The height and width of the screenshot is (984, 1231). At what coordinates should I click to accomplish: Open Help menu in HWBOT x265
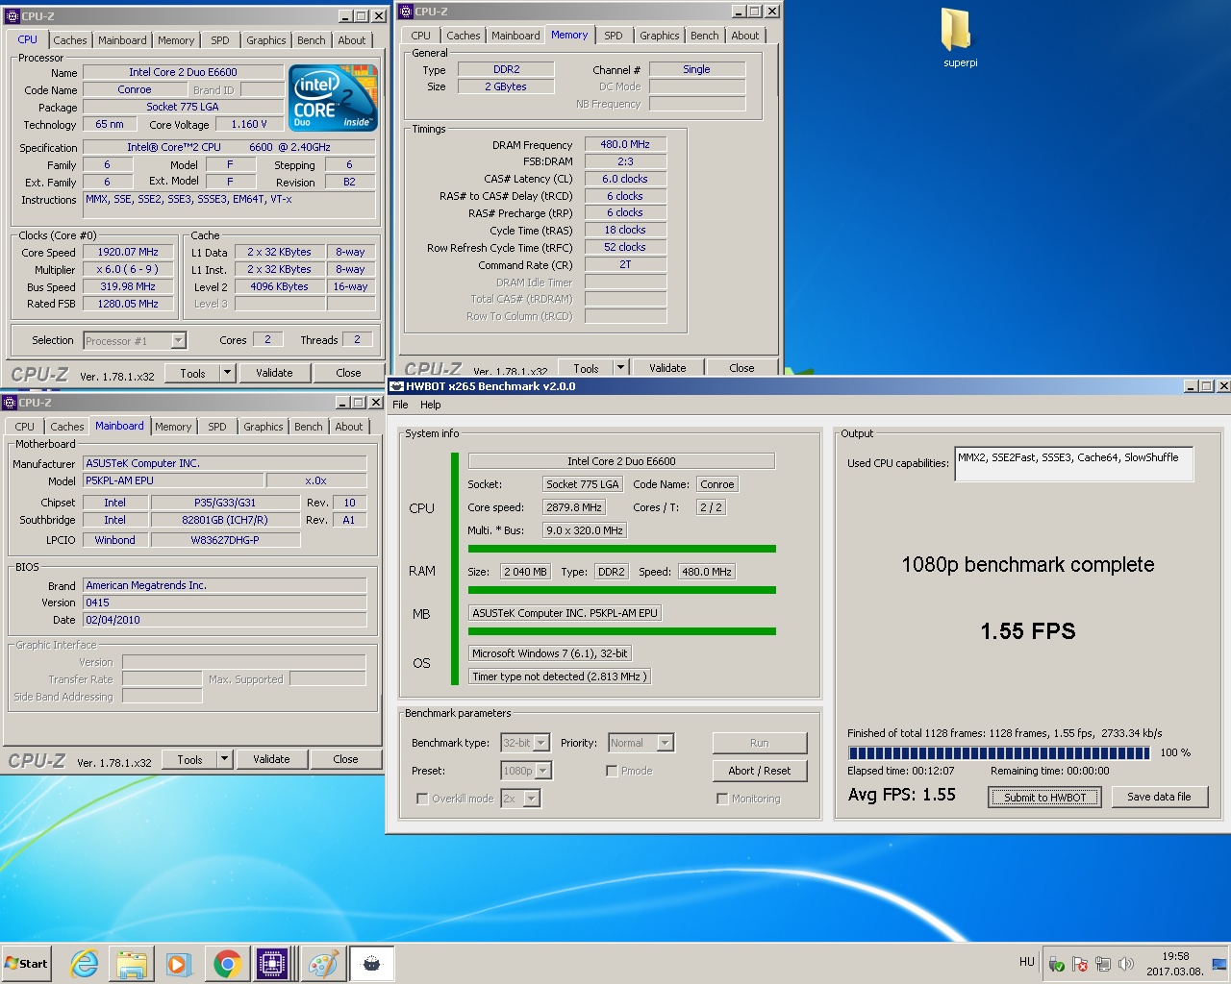point(430,405)
